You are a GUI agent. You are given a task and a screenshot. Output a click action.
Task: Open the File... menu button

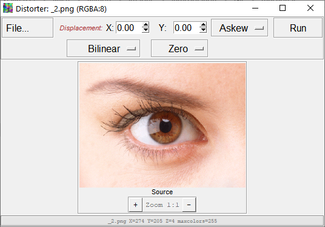pyautogui.click(x=27, y=28)
